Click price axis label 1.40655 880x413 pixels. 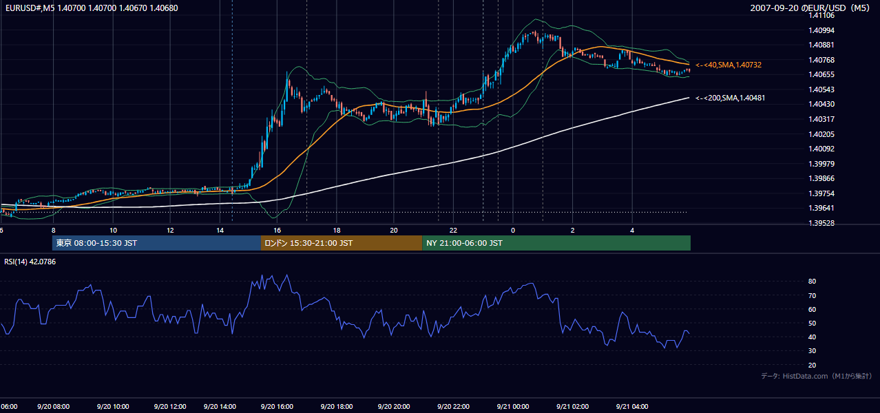(822, 74)
